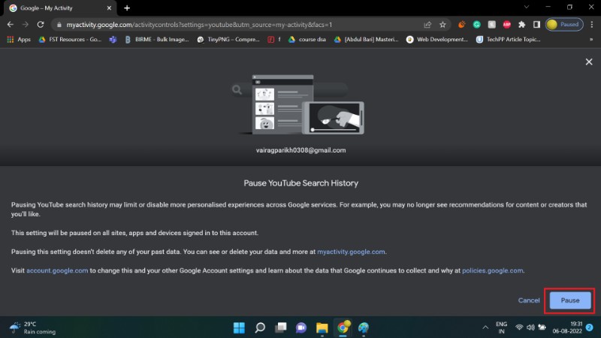Open the red 'f' bookmark

click(x=273, y=40)
